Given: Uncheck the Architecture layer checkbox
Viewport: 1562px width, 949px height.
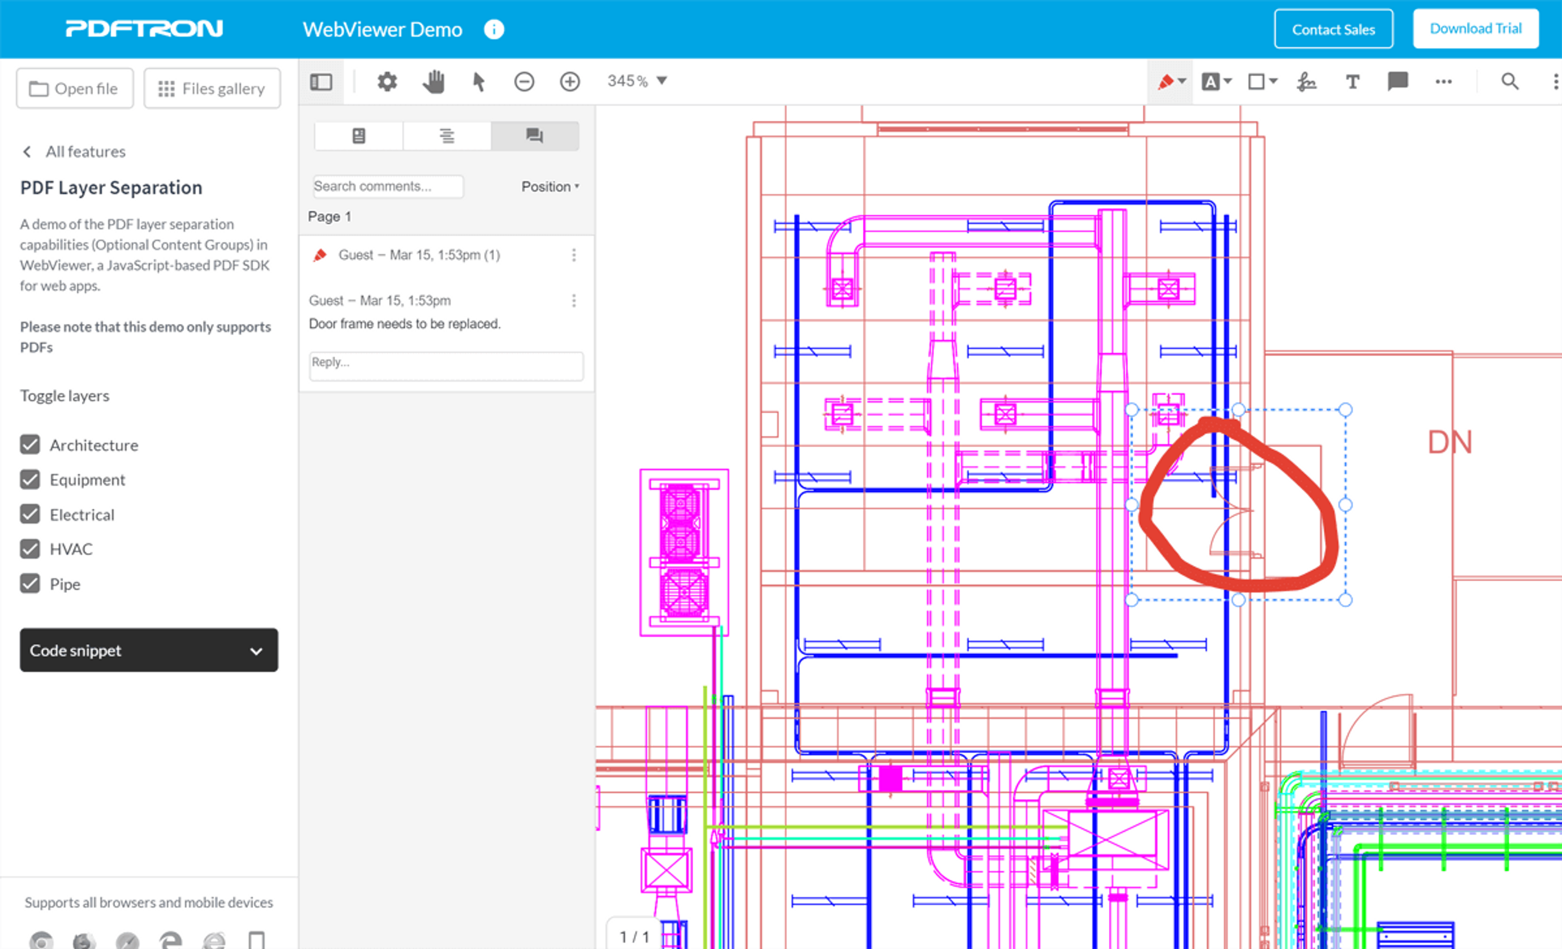Looking at the screenshot, I should tap(30, 445).
